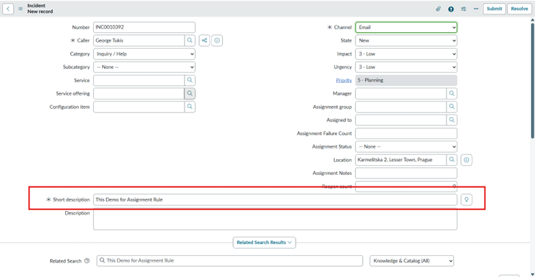Expand the State dropdown

[406, 40]
